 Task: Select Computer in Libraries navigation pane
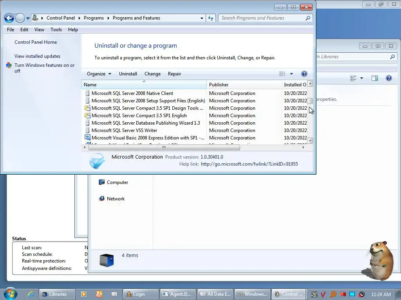click(x=113, y=182)
